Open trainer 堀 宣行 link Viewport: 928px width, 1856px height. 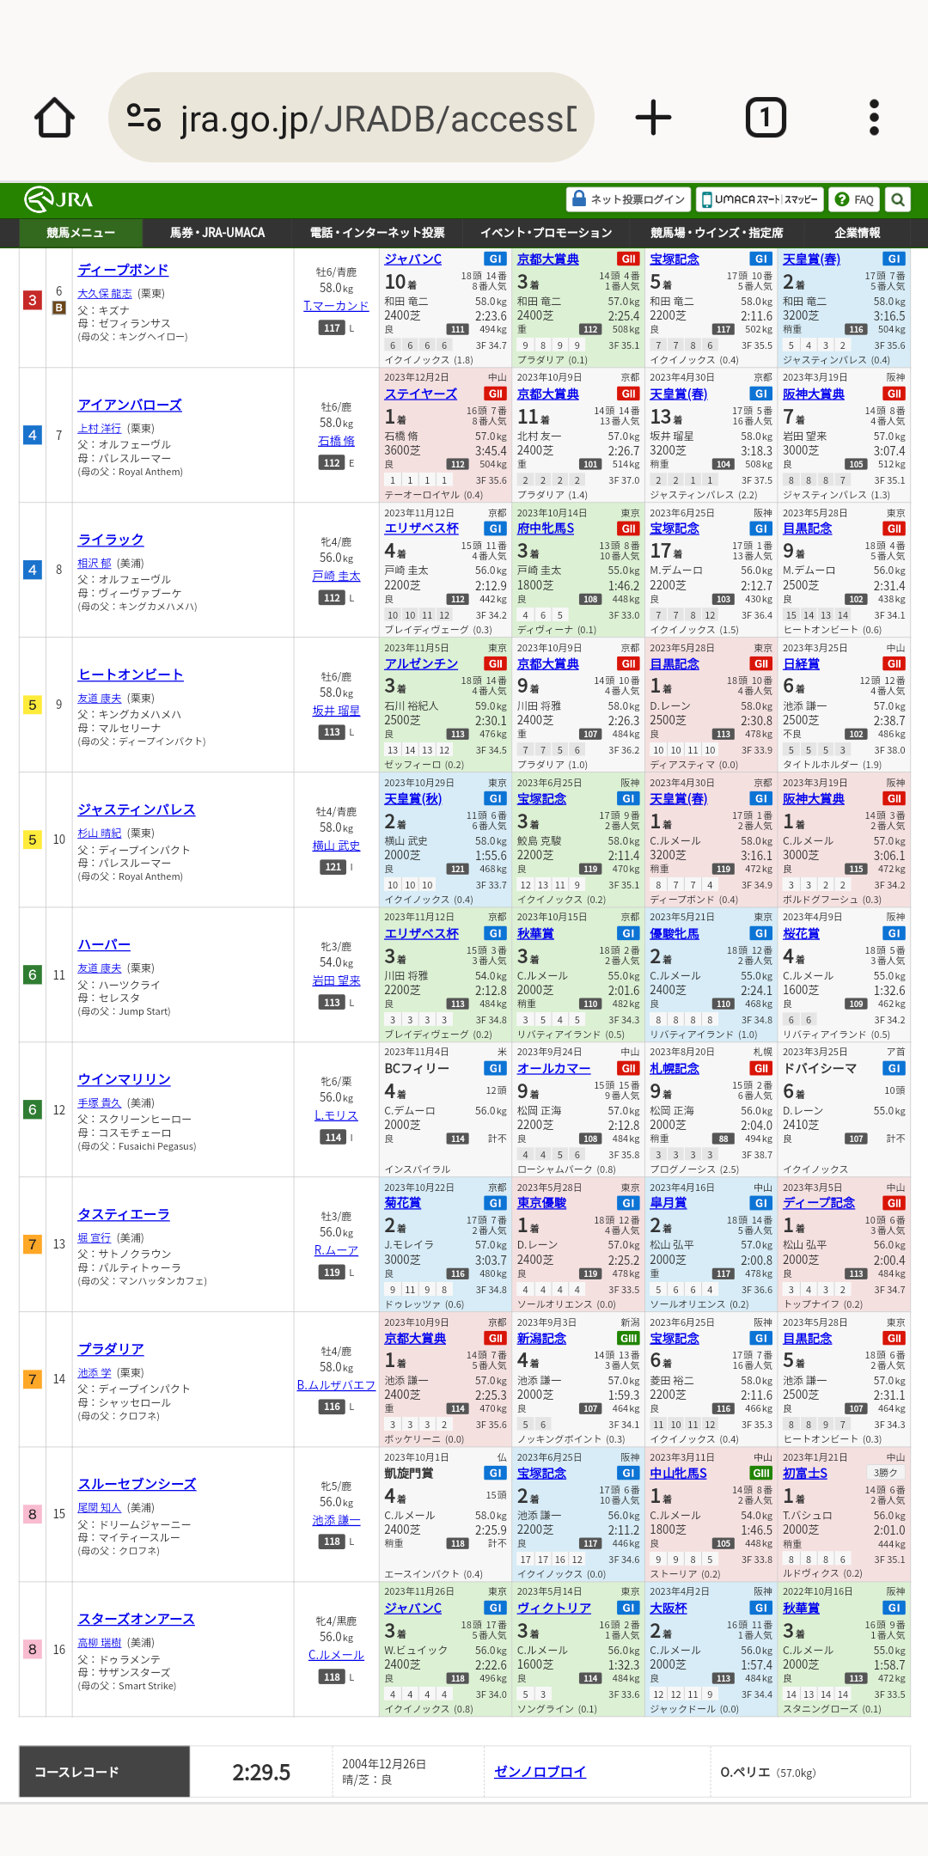point(95,1237)
